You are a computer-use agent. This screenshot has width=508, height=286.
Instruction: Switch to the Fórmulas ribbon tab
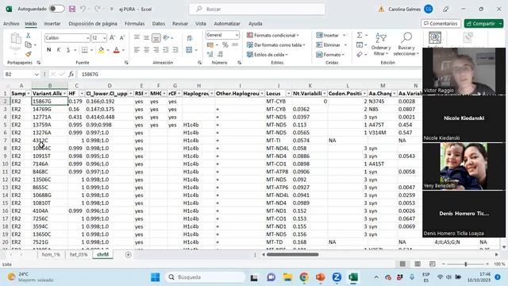(x=134, y=24)
